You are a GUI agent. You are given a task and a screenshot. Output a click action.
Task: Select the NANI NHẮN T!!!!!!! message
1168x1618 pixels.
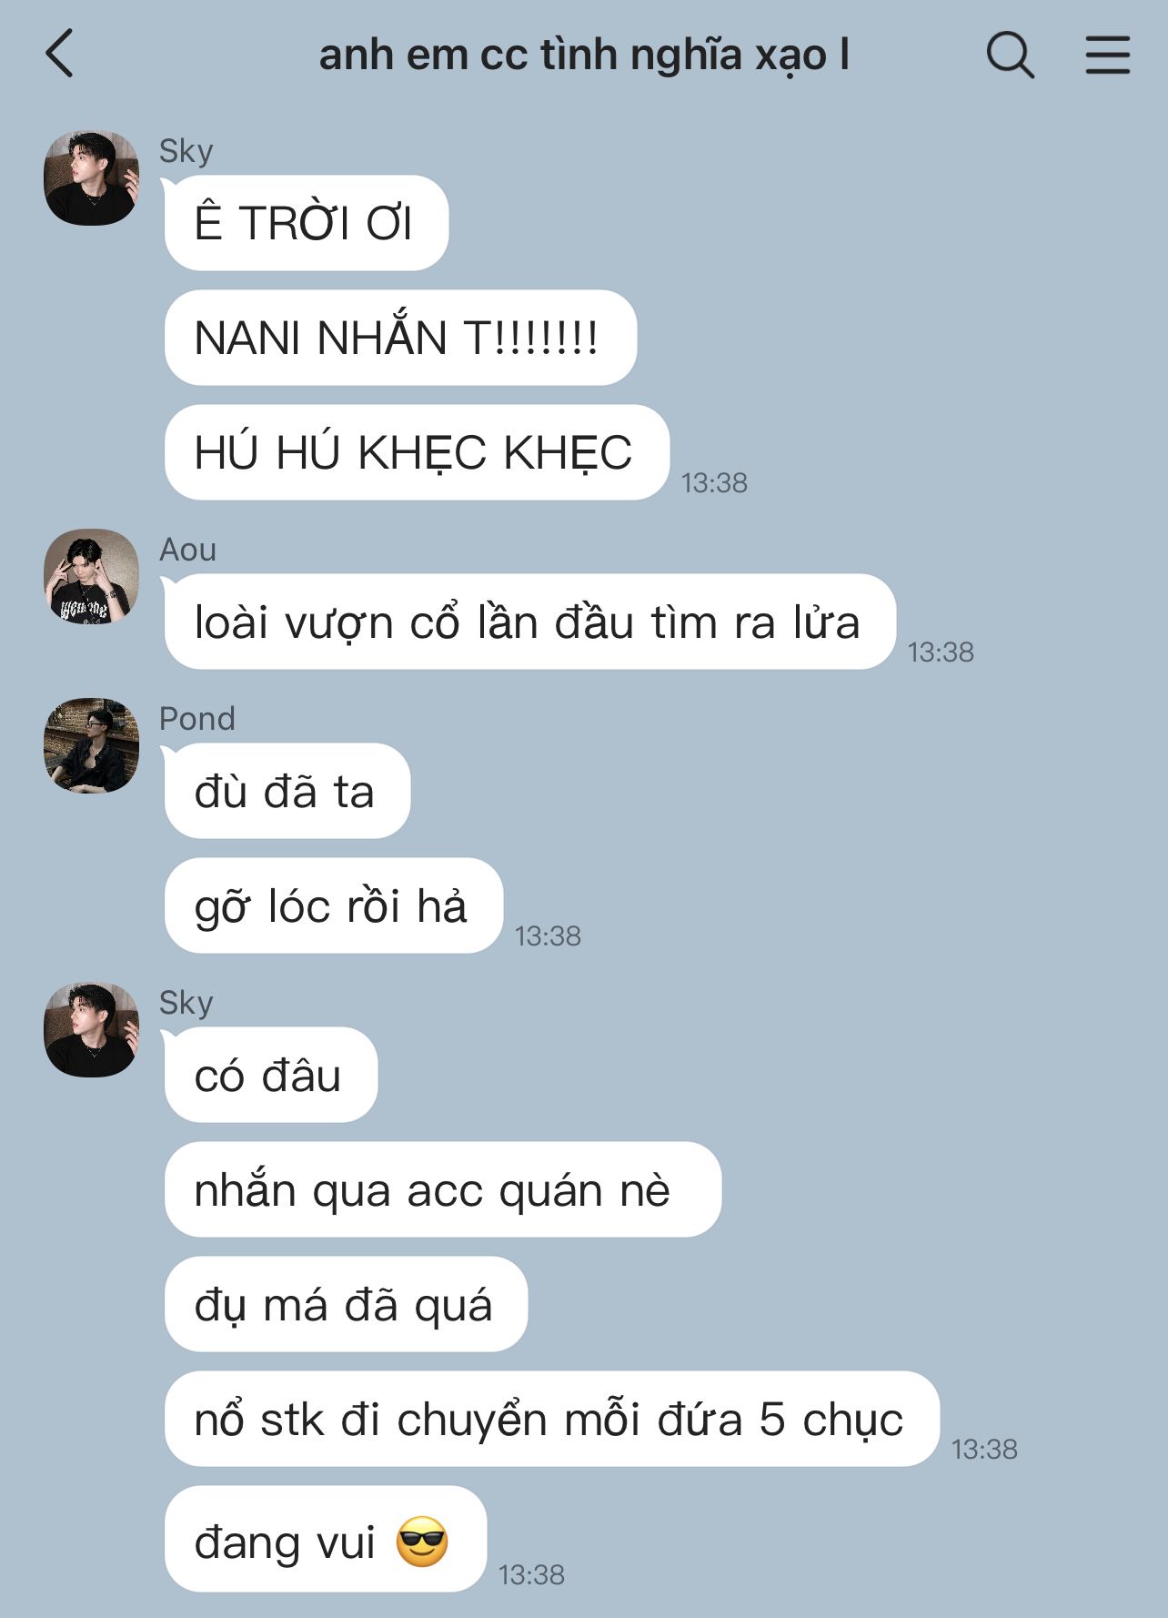(x=400, y=338)
